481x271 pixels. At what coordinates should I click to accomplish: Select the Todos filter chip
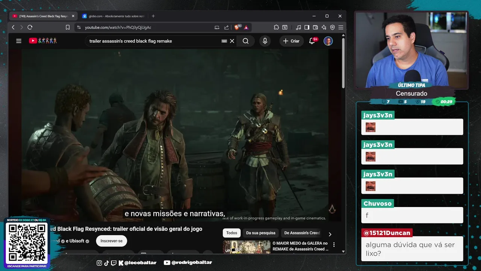click(231, 233)
